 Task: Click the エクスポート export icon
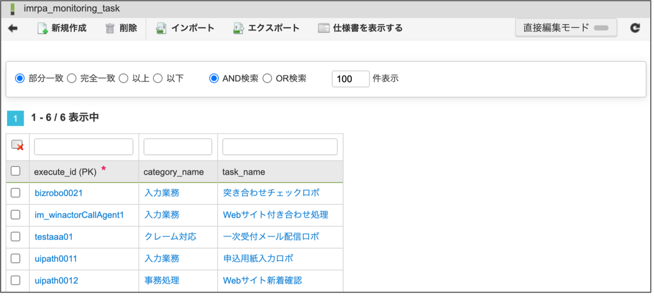pos(238,28)
